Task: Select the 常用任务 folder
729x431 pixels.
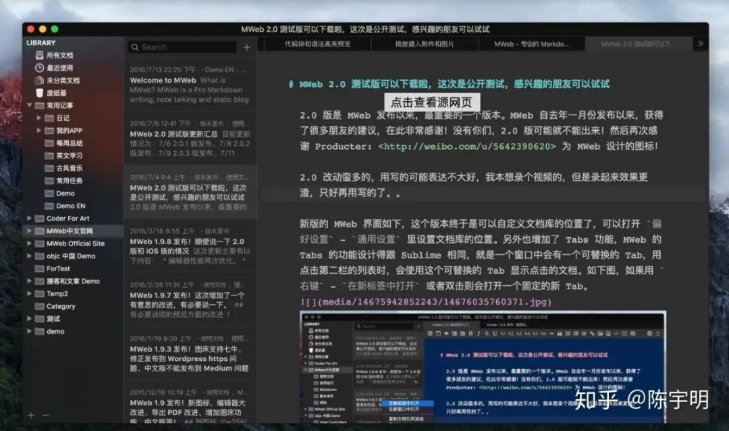Action: coord(70,181)
